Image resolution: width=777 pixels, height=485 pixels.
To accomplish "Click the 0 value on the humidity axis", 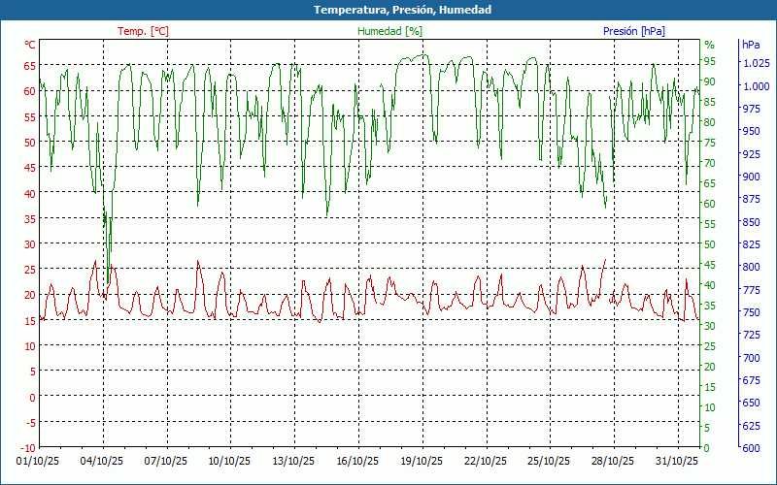I will pyautogui.click(x=707, y=448).
